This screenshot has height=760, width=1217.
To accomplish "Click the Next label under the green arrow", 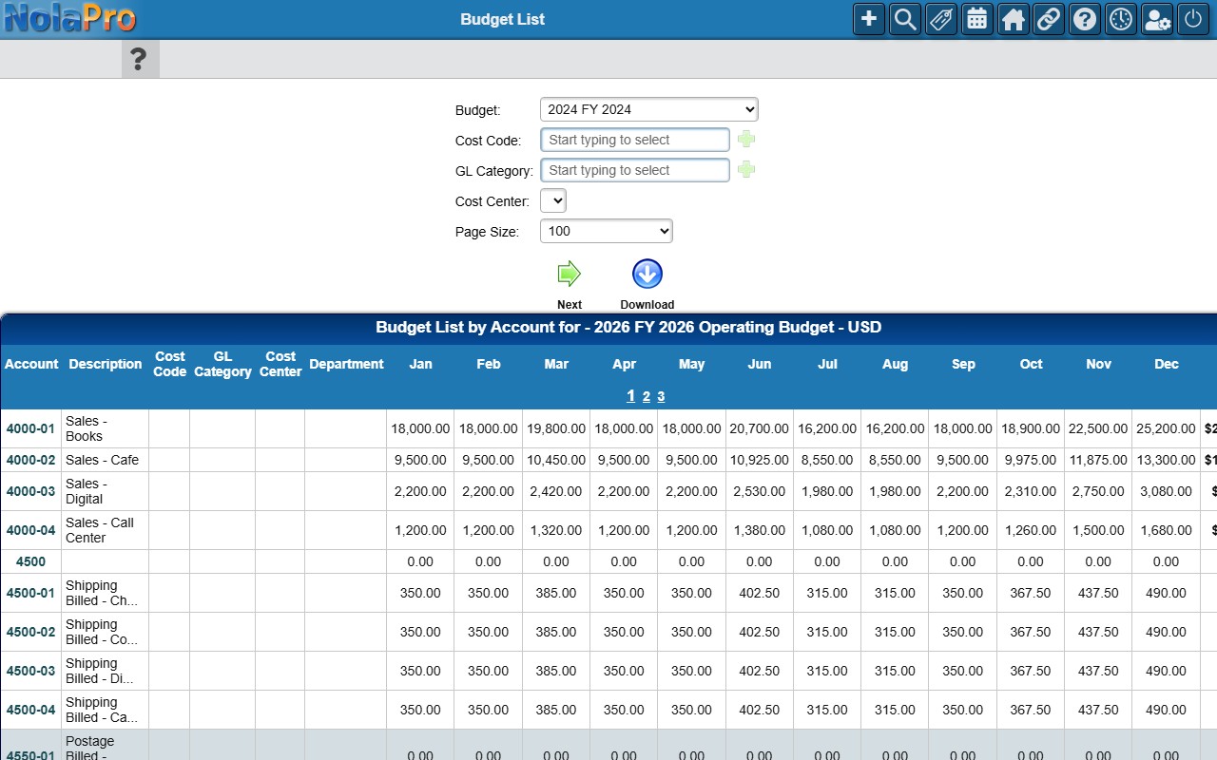I will 570,304.
